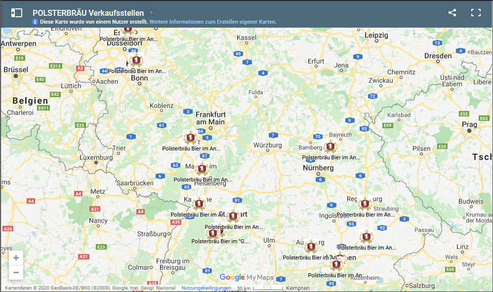Select the Polsterbräu marker south of Straubing
Image resolution: width=493 pixels, height=292 pixels.
coord(366,236)
